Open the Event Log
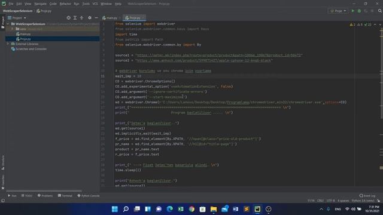The height and width of the screenshot is (215, 383). click(367, 195)
